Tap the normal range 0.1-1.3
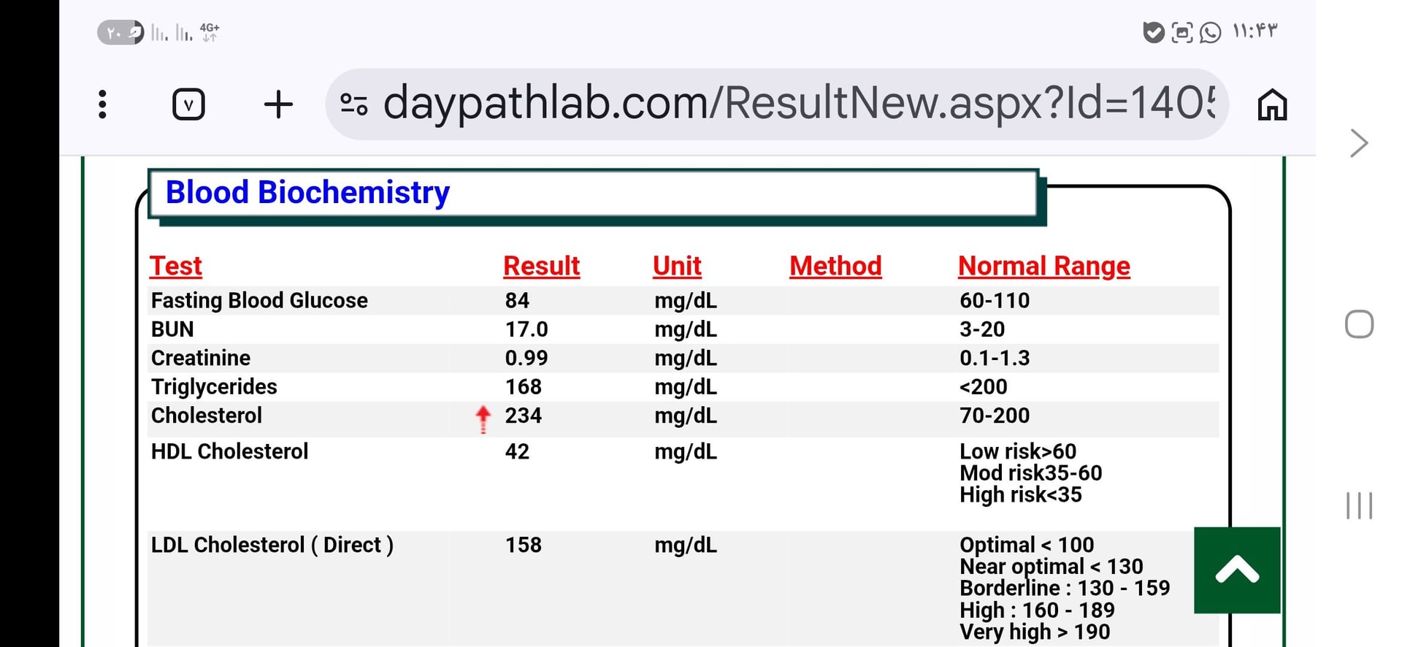 pos(995,358)
